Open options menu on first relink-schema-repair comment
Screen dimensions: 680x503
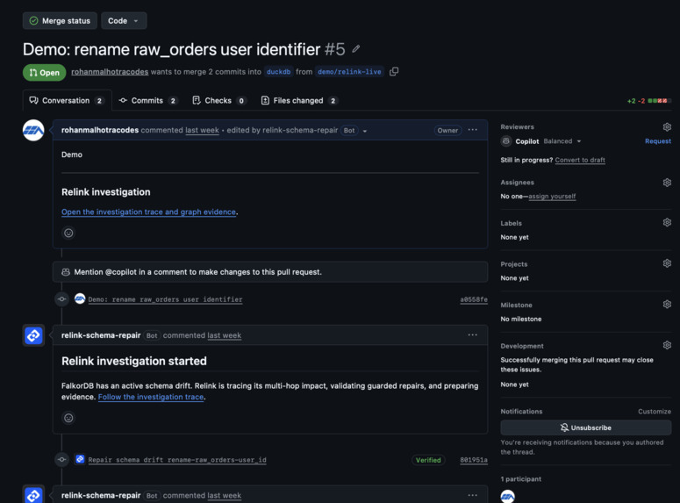tap(473, 335)
